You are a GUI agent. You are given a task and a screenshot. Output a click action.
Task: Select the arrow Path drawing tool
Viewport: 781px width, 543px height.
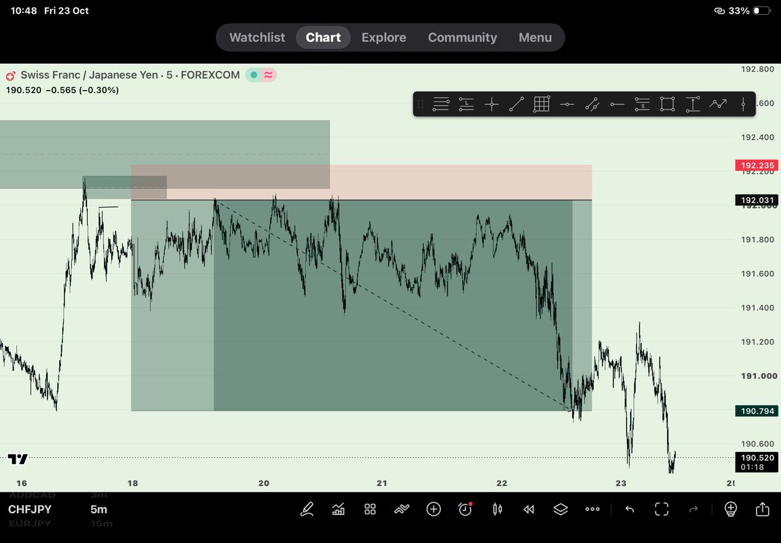click(x=718, y=104)
